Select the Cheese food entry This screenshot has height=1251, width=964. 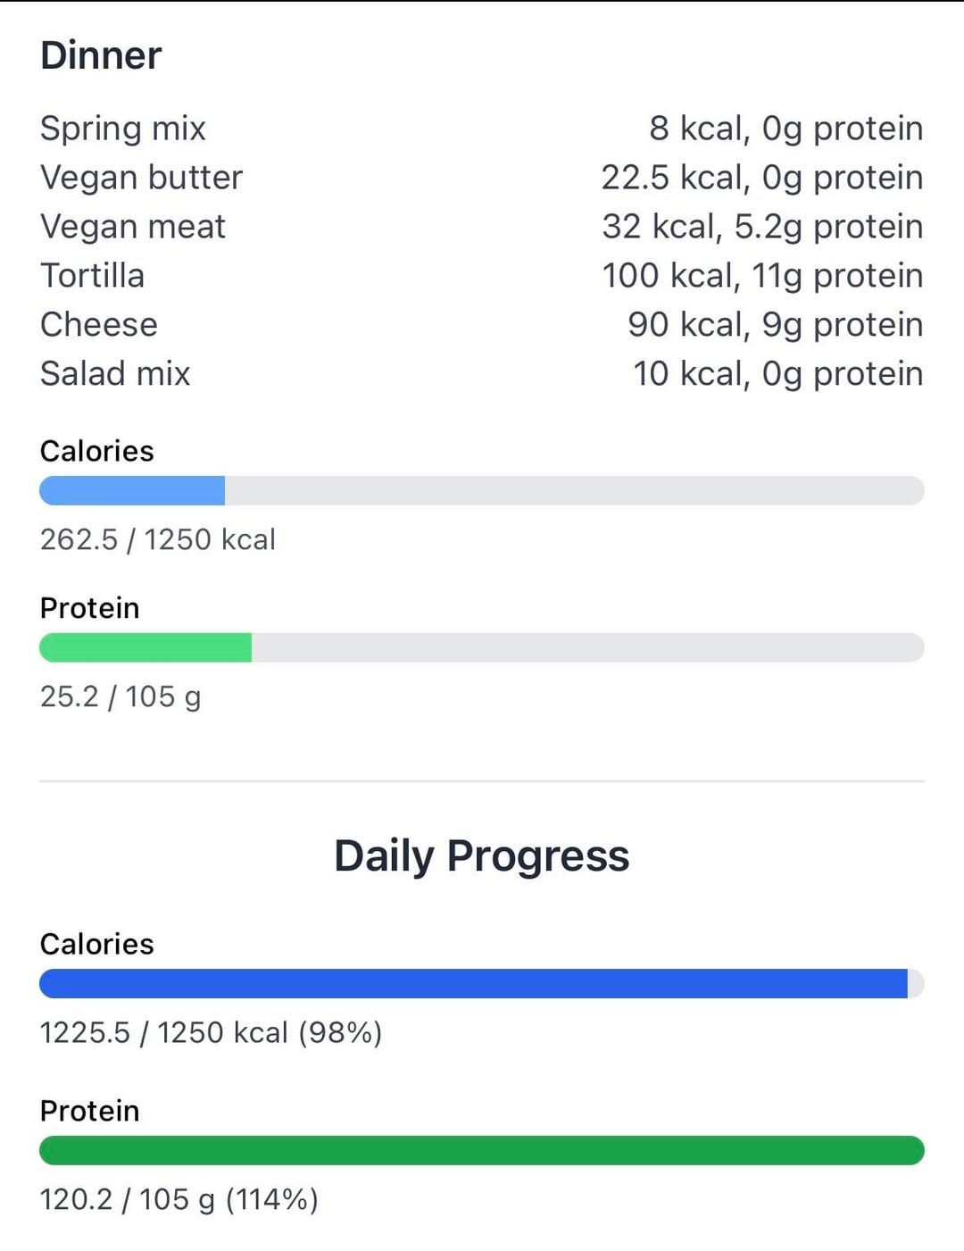pyautogui.click(x=482, y=325)
